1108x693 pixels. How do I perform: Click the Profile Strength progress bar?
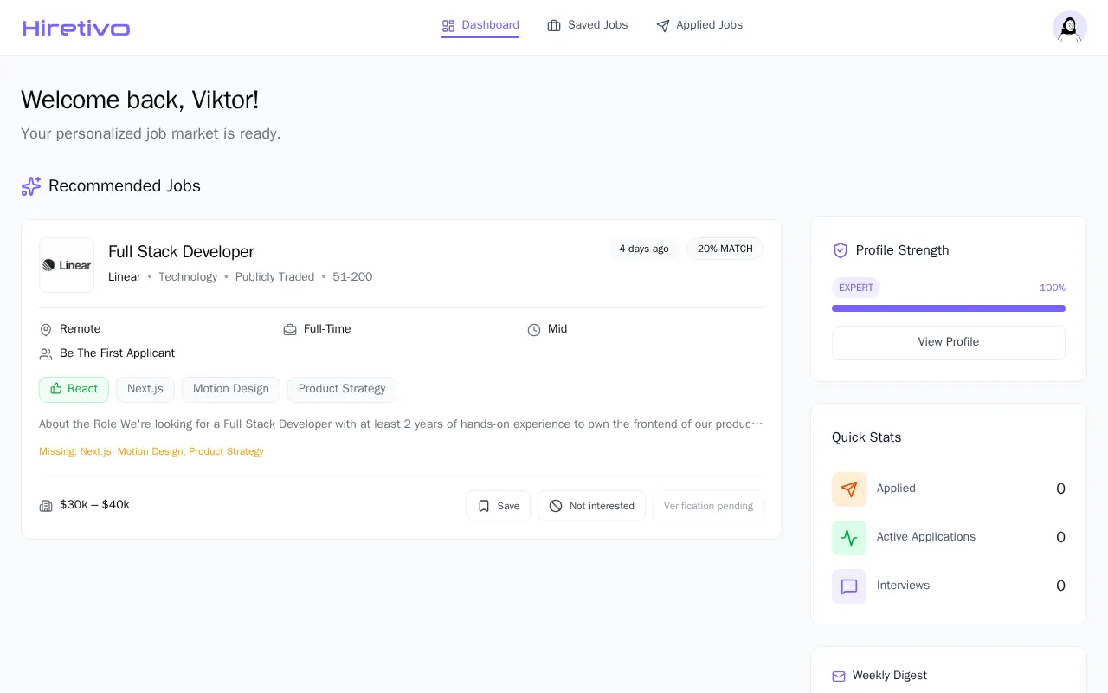coord(949,308)
